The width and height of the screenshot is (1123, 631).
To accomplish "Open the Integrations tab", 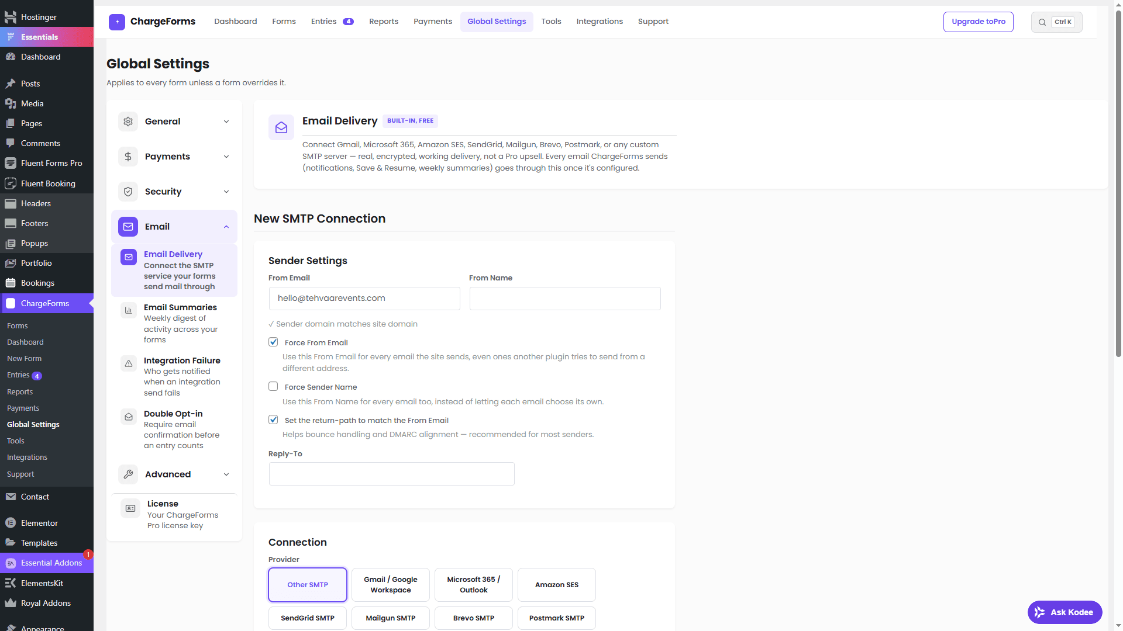I will [x=600, y=22].
